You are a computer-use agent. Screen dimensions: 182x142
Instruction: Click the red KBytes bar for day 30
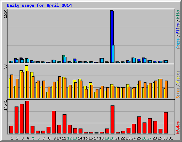point(166,123)
